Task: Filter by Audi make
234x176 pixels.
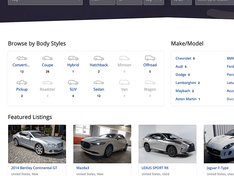Action: 179,67
